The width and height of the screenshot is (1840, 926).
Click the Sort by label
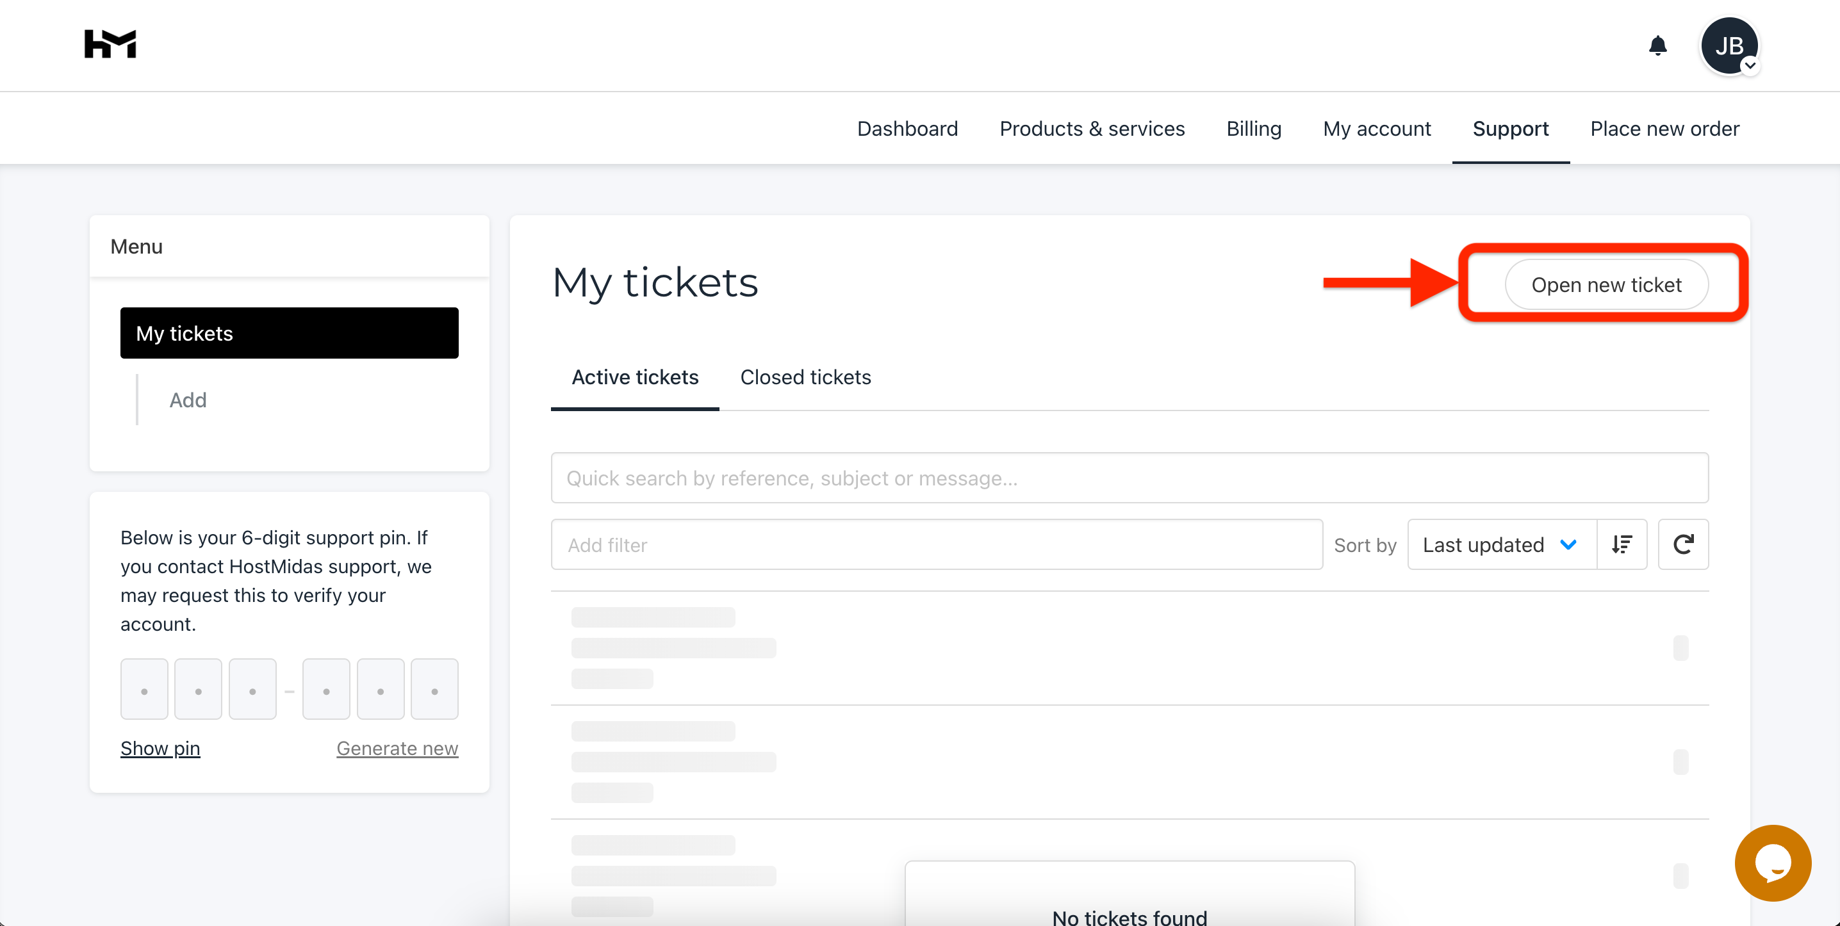pos(1365,545)
